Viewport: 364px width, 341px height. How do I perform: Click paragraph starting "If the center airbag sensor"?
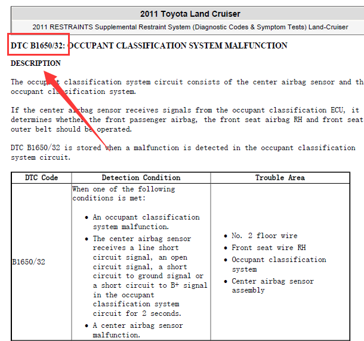(x=187, y=120)
